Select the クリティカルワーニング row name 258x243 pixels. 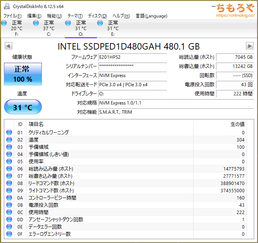click(x=48, y=132)
